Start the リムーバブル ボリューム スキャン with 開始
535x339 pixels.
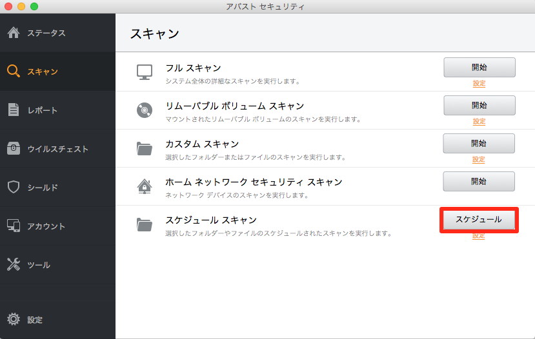[x=479, y=105]
